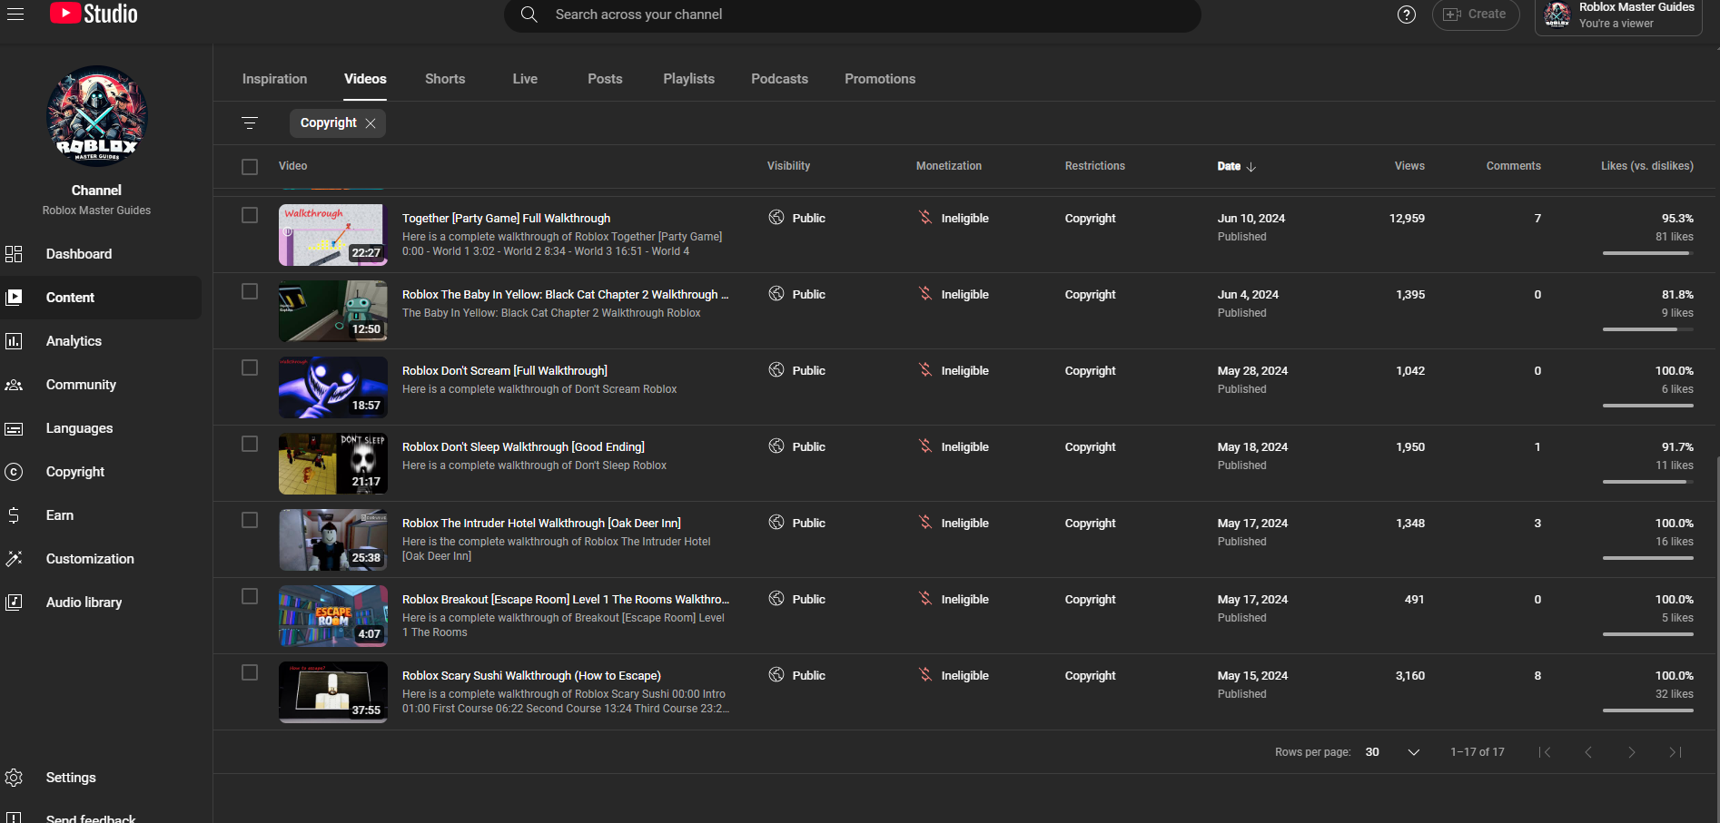Click the Public visibility for Baby In Yellow
Viewport: 1720px width, 823px height.
[797, 294]
